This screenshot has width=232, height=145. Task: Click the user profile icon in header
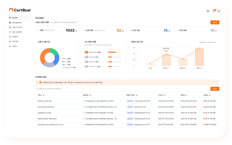[x=208, y=11]
